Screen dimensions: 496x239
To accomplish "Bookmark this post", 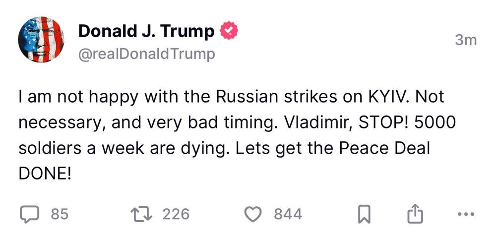I will point(365,214).
